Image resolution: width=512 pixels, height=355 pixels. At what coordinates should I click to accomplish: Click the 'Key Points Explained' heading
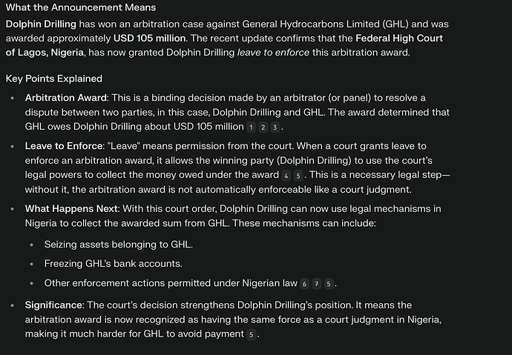54,79
